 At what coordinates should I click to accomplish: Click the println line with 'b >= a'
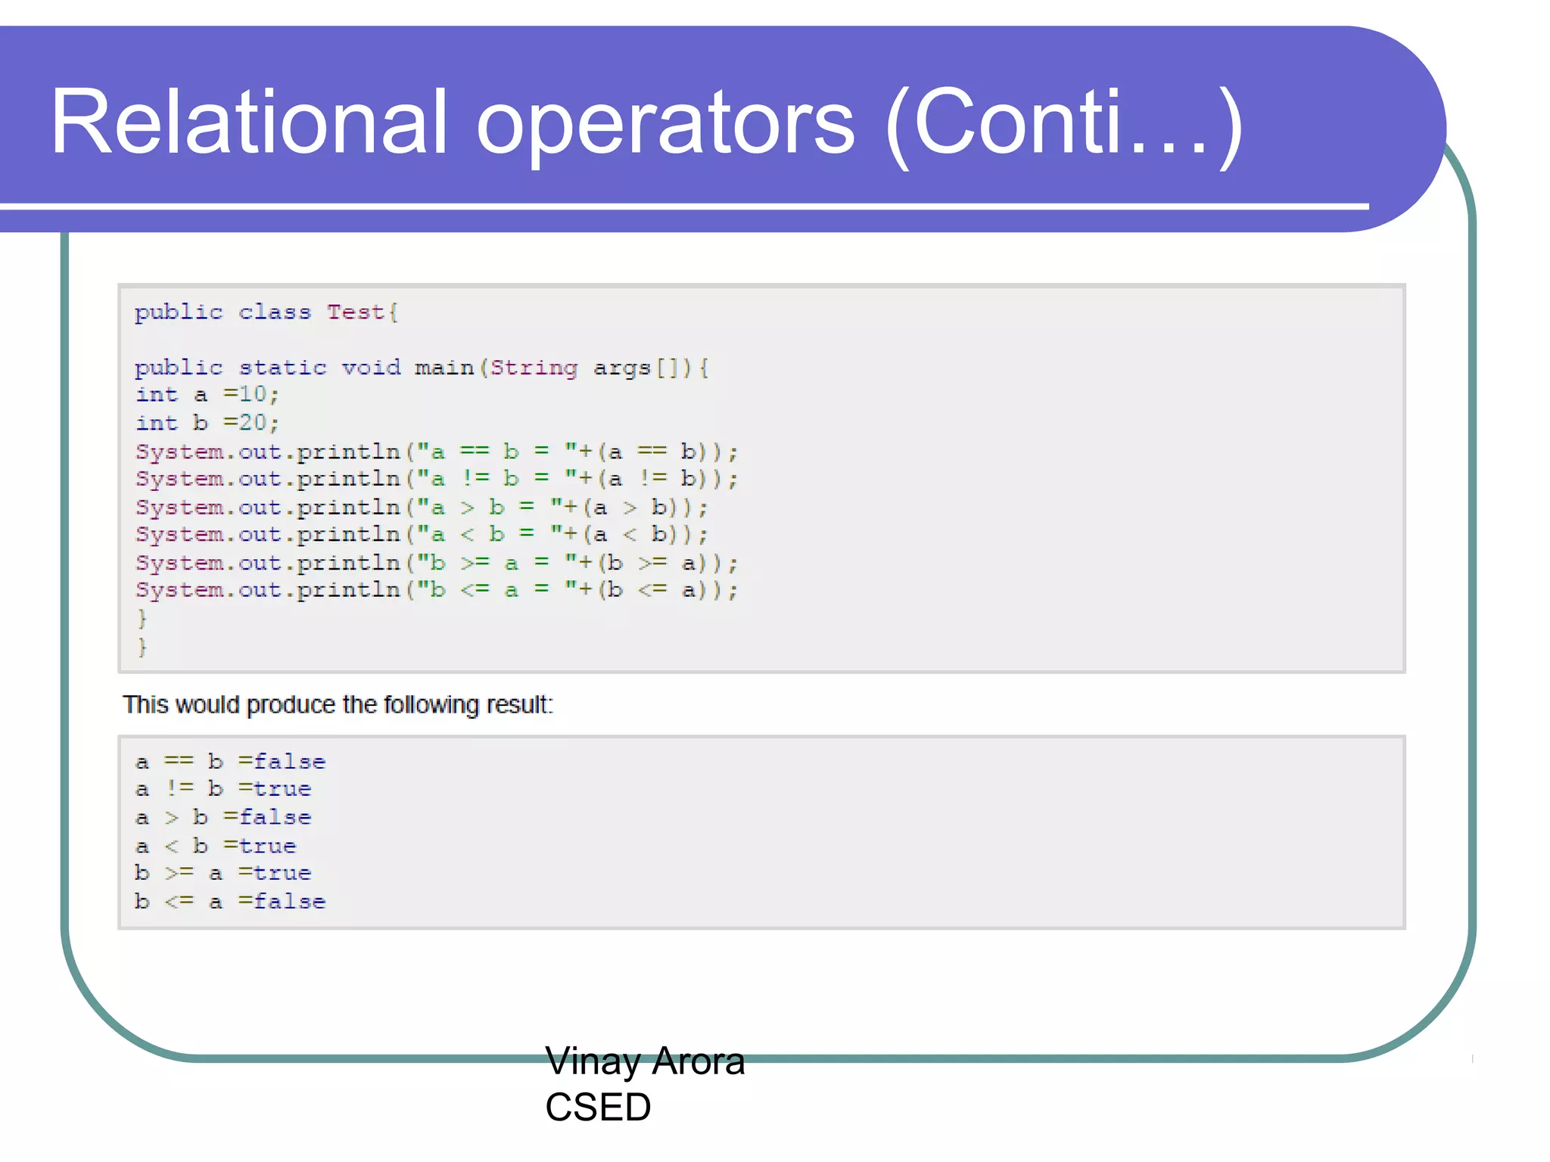click(x=436, y=563)
